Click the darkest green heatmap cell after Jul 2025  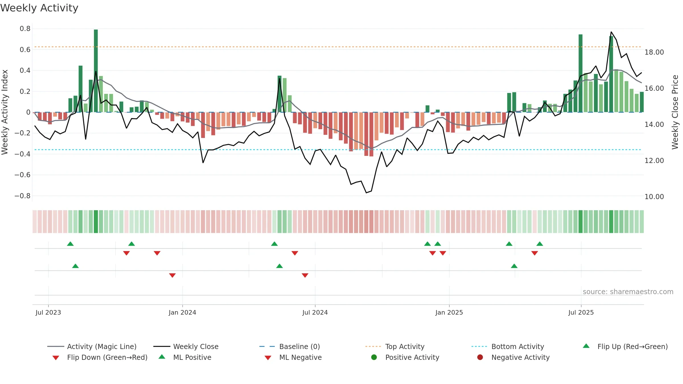(x=611, y=222)
